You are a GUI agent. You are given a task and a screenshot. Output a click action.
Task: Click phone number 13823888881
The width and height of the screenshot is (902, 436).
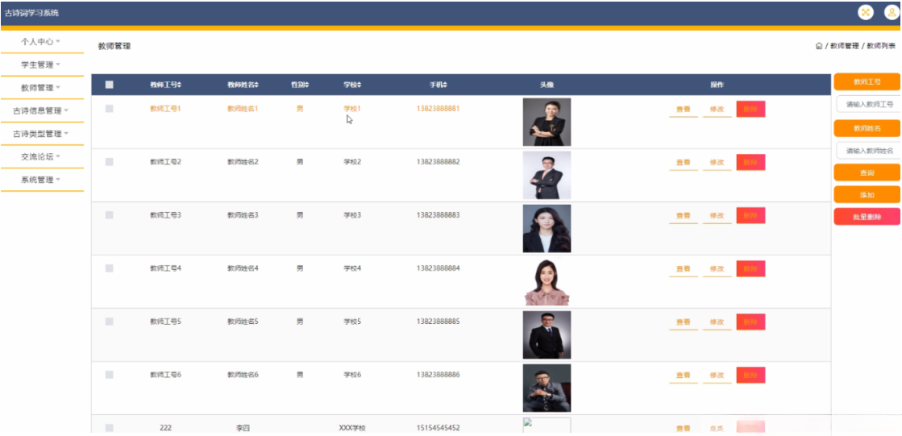coord(439,108)
